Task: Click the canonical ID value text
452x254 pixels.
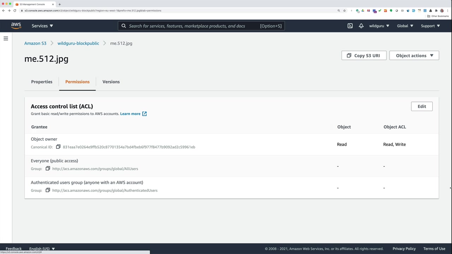Action: tap(129, 147)
